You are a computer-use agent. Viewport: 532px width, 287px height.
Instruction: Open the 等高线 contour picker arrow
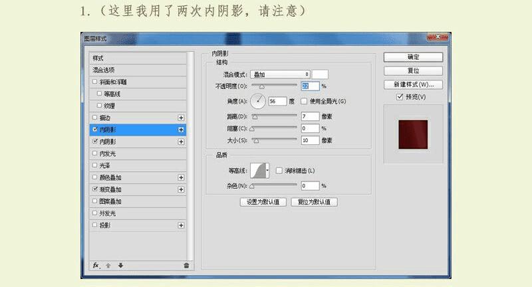tap(268, 171)
